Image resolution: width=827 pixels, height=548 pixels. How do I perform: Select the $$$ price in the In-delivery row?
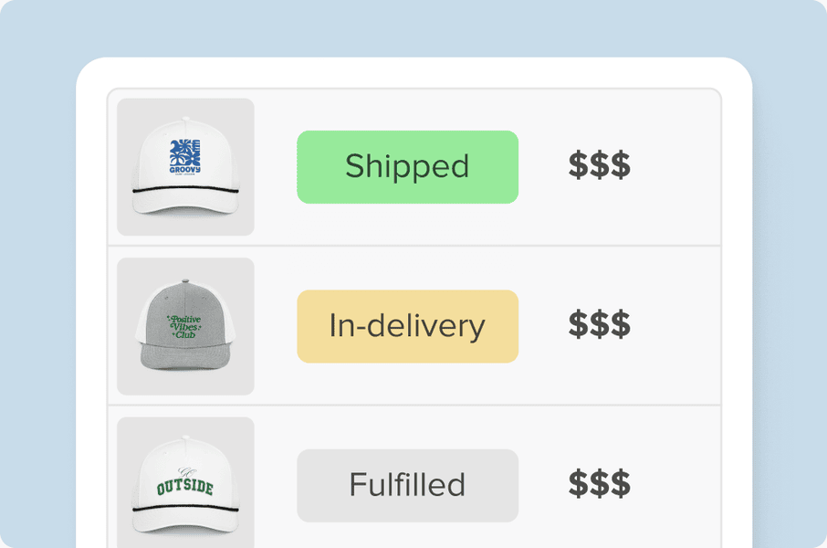599,325
